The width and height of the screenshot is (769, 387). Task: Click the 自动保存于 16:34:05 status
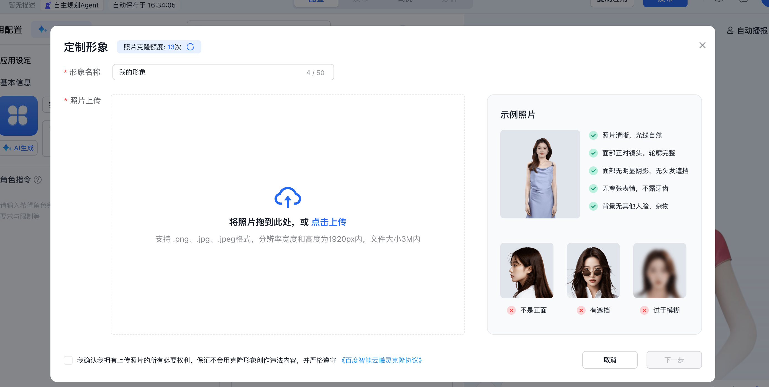pyautogui.click(x=144, y=5)
